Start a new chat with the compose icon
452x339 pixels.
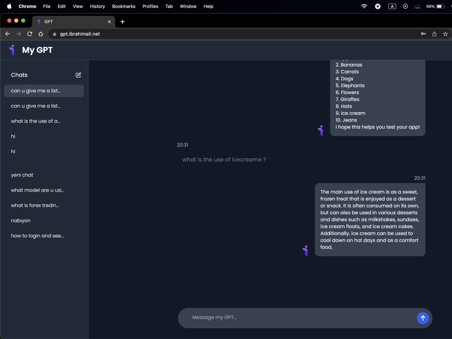pos(78,75)
